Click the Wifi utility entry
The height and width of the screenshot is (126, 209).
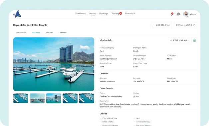coord(138,118)
